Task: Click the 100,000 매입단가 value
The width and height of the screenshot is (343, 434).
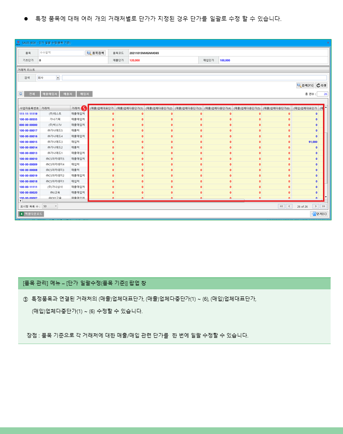Action: [x=225, y=60]
